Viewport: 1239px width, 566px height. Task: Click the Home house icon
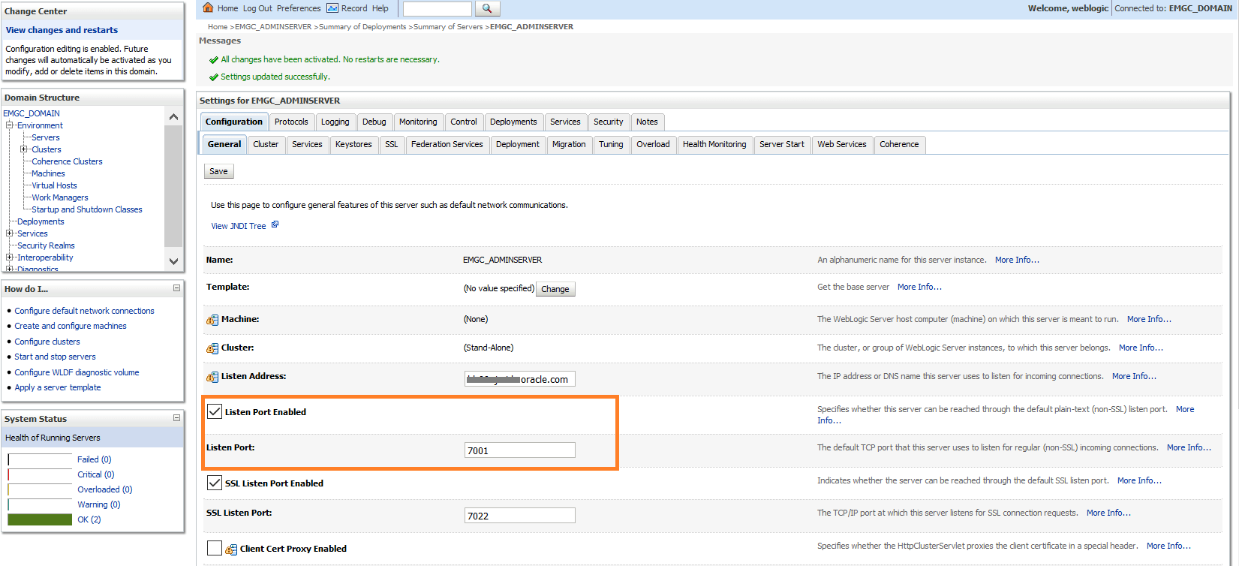pyautogui.click(x=209, y=8)
